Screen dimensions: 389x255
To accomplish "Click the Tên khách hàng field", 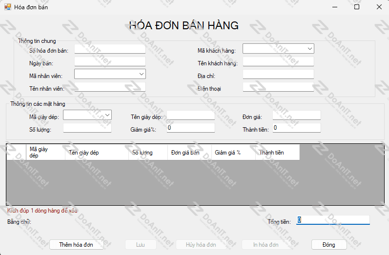I will tap(278, 61).
